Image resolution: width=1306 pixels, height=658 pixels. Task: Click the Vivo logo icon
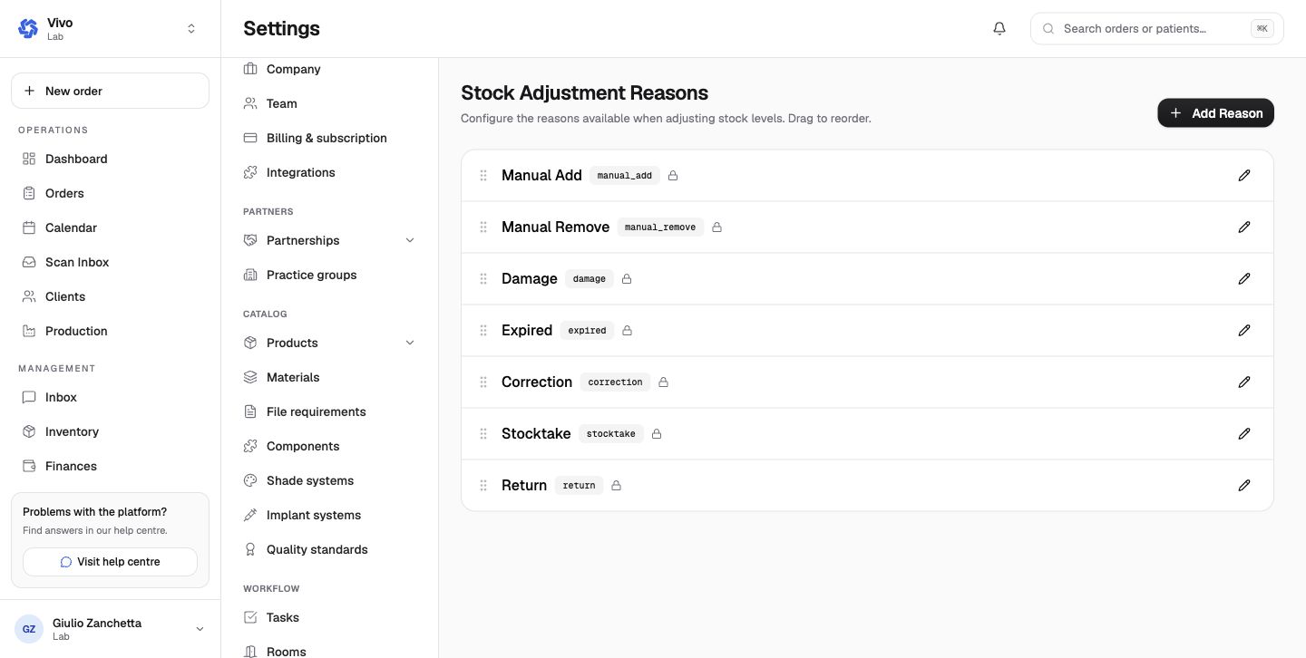(x=28, y=28)
